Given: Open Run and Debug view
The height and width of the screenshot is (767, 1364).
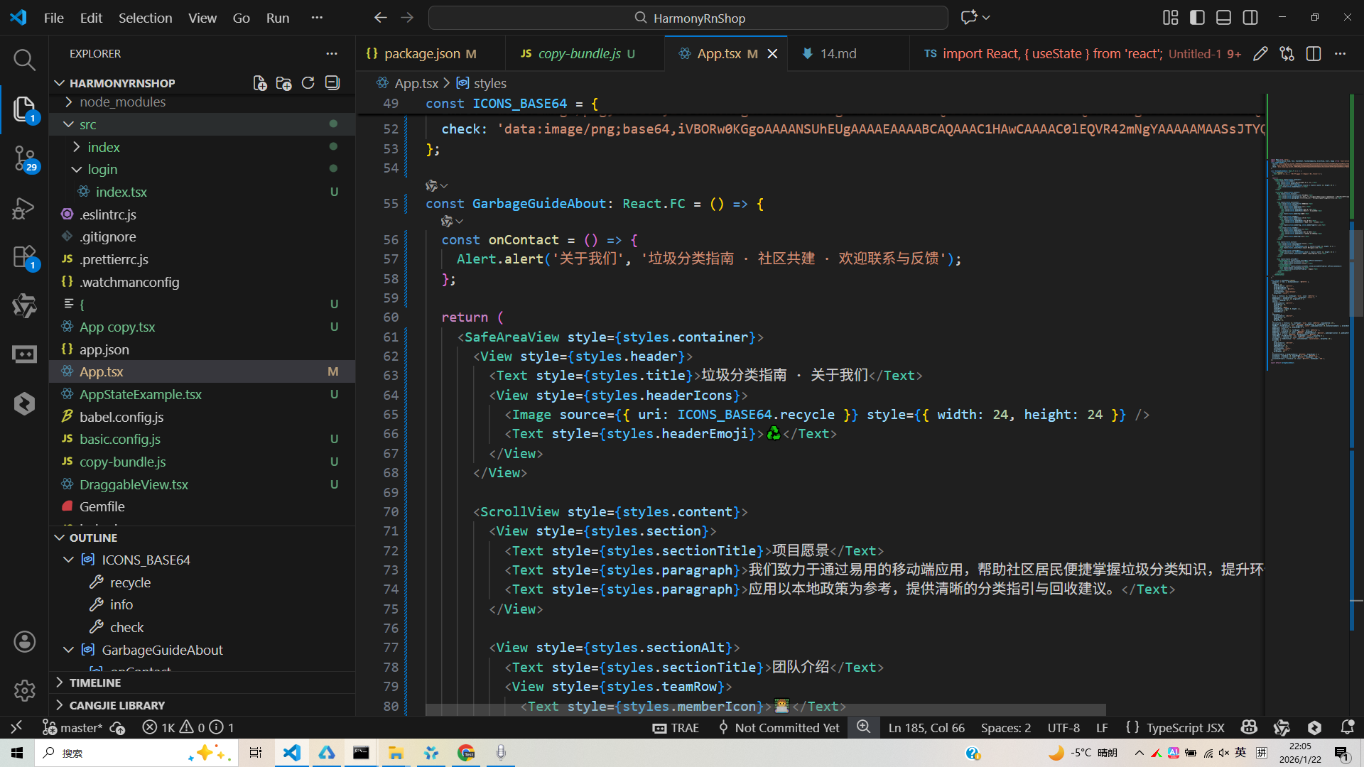Looking at the screenshot, I should [24, 208].
